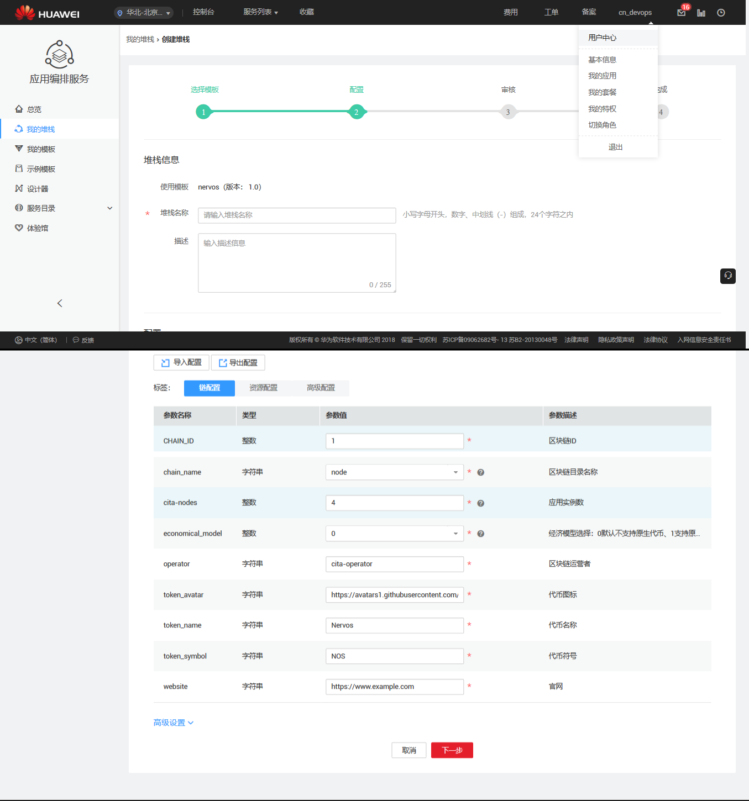This screenshot has height=801, width=749.
Task: Click help icon for economical_model
Action: (481, 534)
